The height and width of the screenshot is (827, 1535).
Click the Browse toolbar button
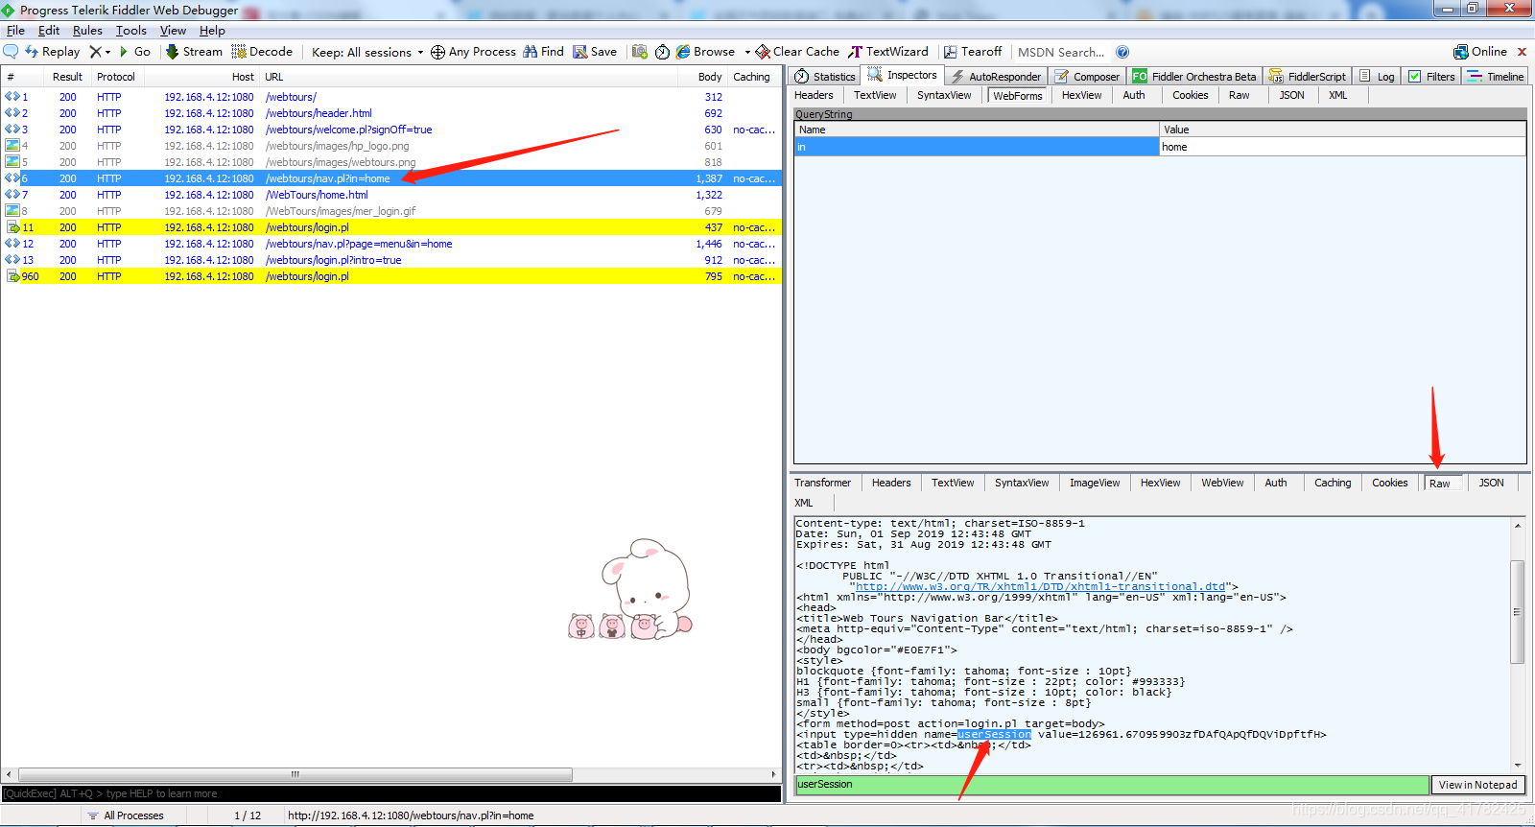pyautogui.click(x=705, y=52)
